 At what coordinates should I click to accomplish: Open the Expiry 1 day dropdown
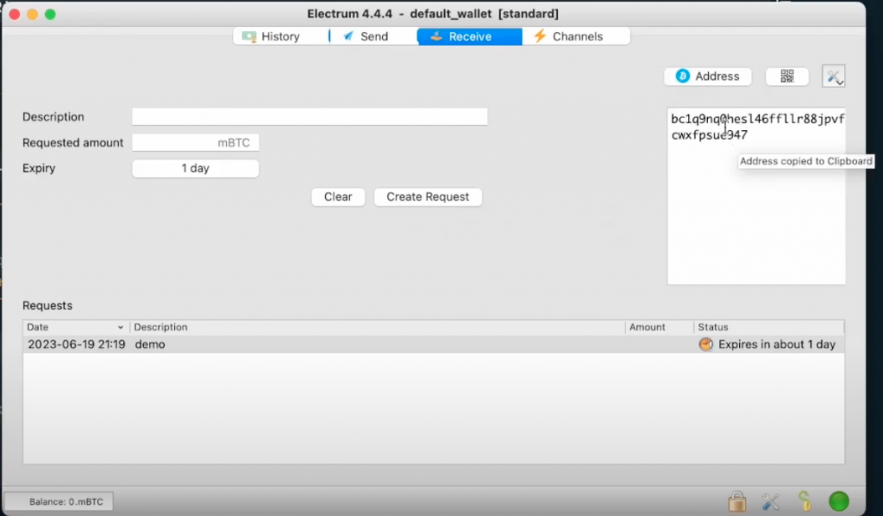tap(196, 168)
